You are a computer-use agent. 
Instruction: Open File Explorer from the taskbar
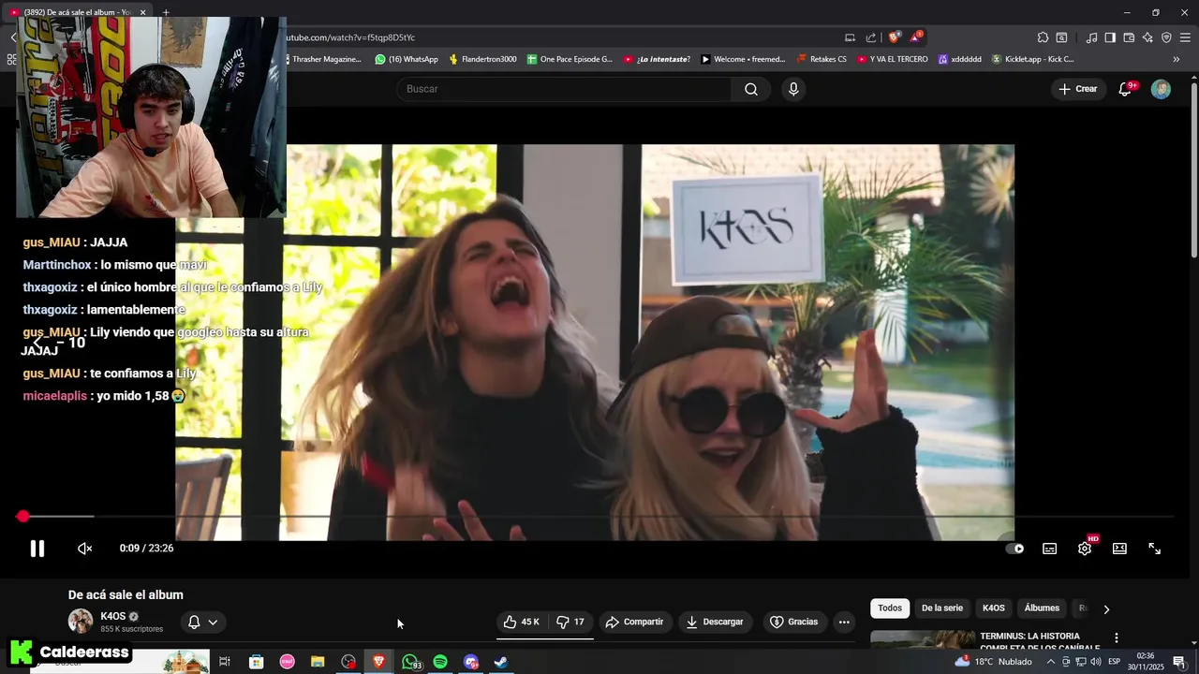point(318,662)
